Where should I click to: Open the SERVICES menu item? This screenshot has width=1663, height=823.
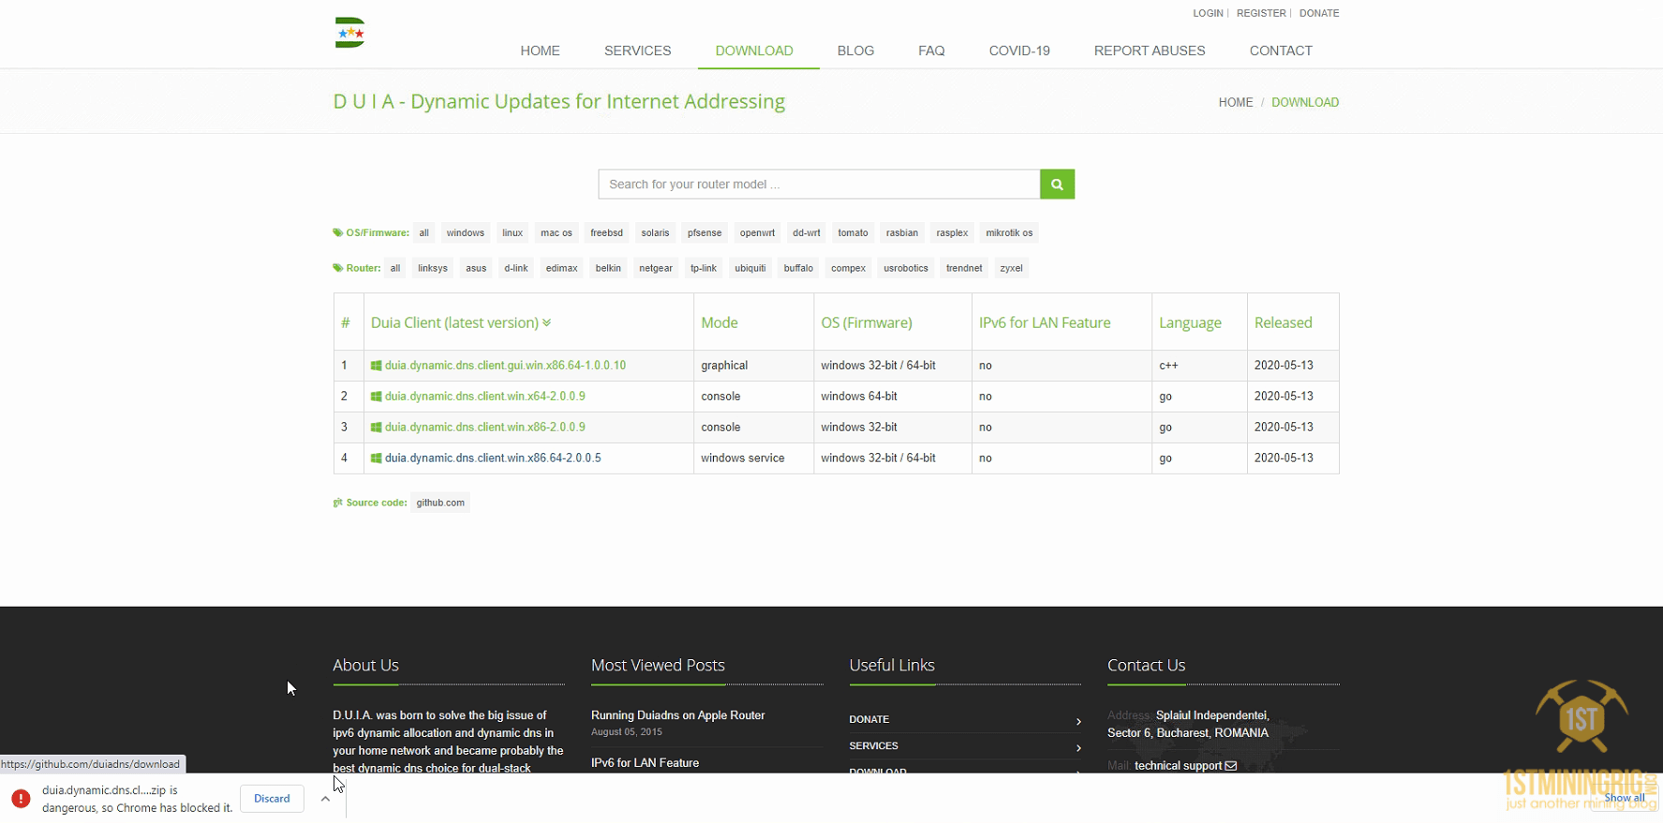pyautogui.click(x=638, y=51)
